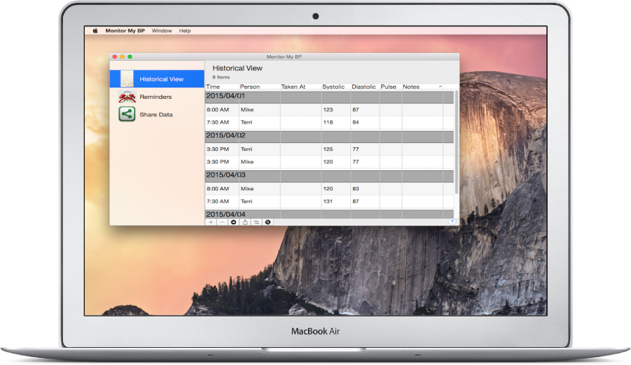This screenshot has width=631, height=365.
Task: Sort by the Person column header
Action: click(x=259, y=87)
